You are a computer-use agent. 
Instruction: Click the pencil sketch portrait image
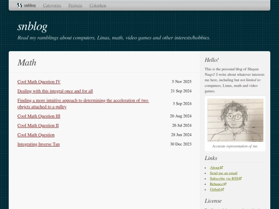click(235, 120)
